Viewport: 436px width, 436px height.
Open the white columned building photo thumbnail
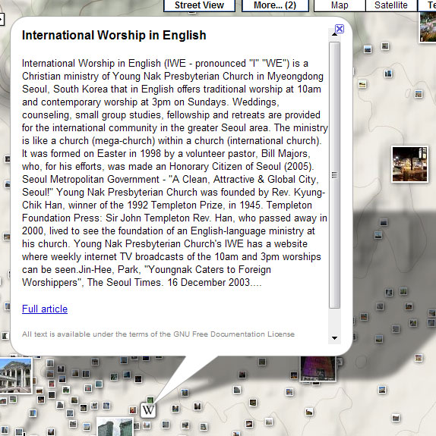click(16, 375)
